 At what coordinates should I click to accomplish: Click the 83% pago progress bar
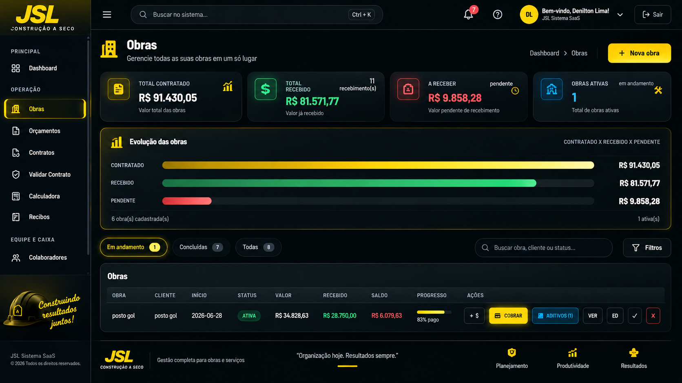434,312
